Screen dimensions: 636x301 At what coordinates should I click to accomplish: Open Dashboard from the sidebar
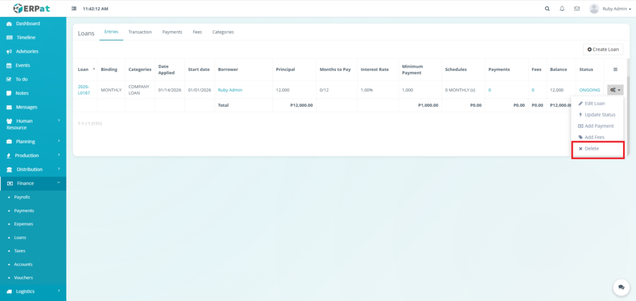click(x=27, y=24)
